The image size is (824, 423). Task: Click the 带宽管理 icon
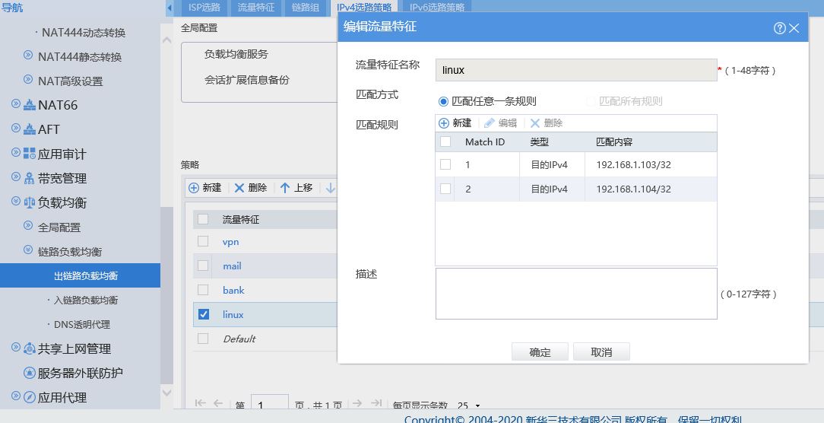click(30, 178)
